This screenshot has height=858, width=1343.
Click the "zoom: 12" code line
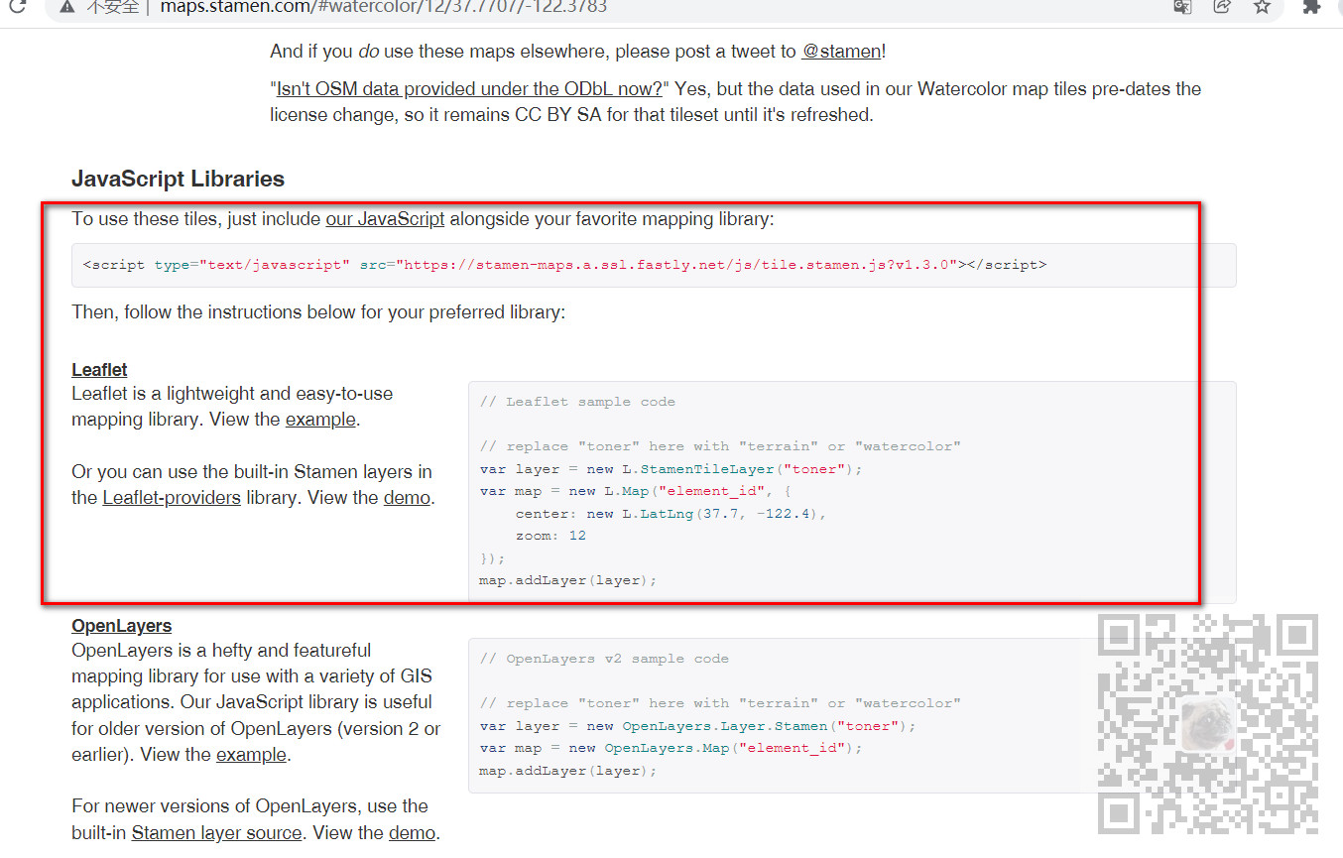550,535
